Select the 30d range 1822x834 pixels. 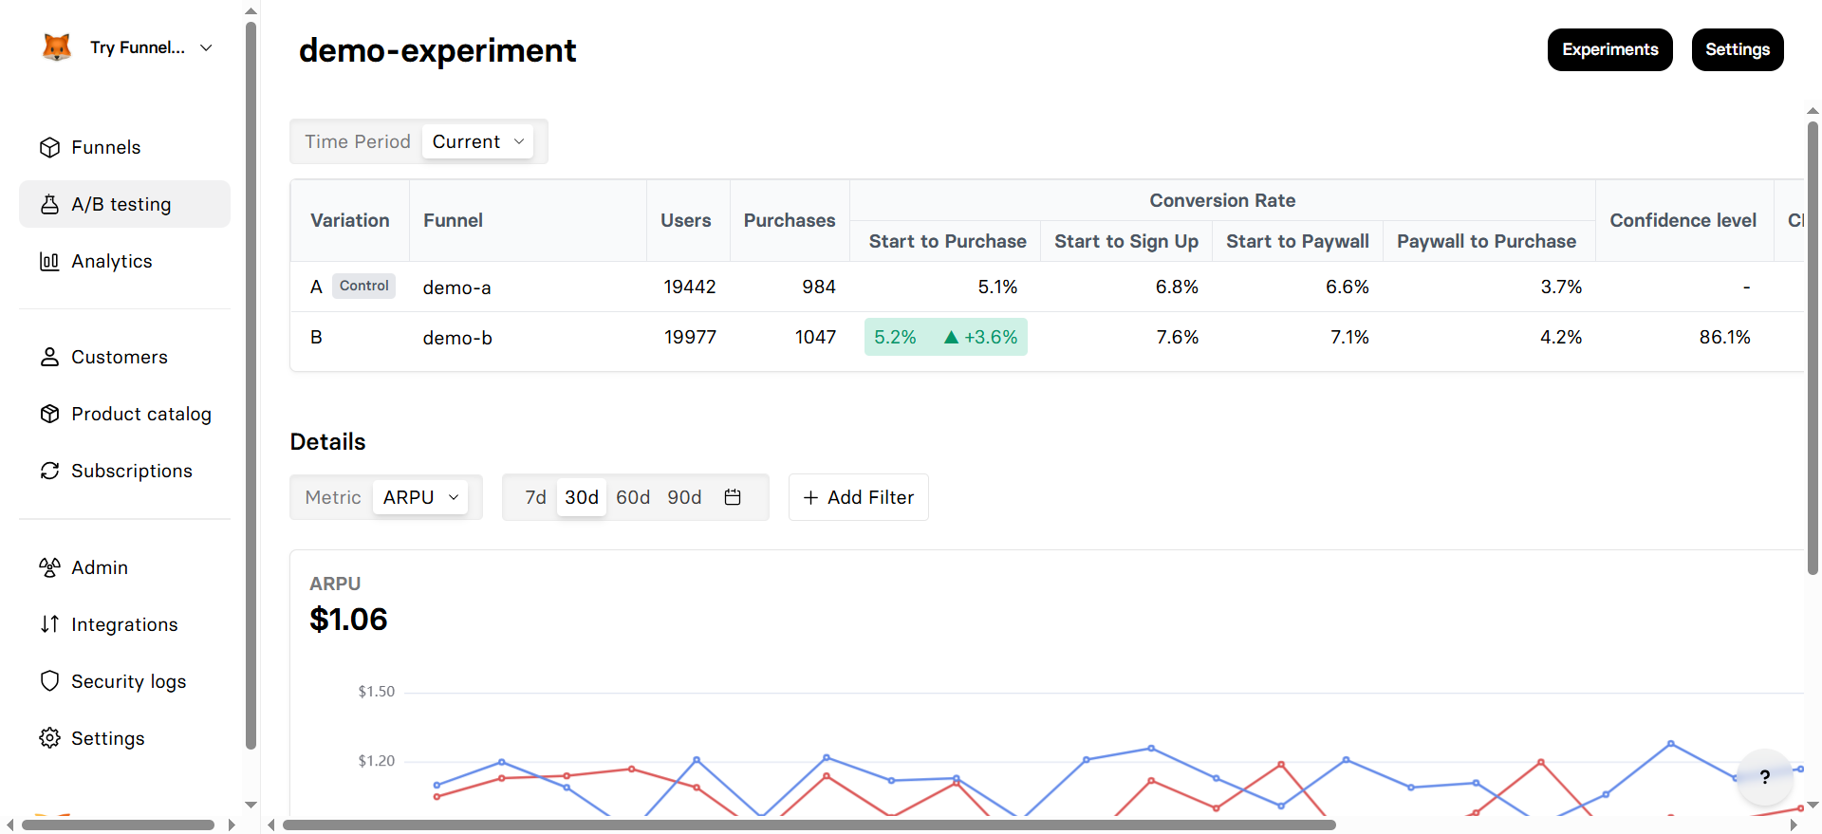[x=582, y=497]
